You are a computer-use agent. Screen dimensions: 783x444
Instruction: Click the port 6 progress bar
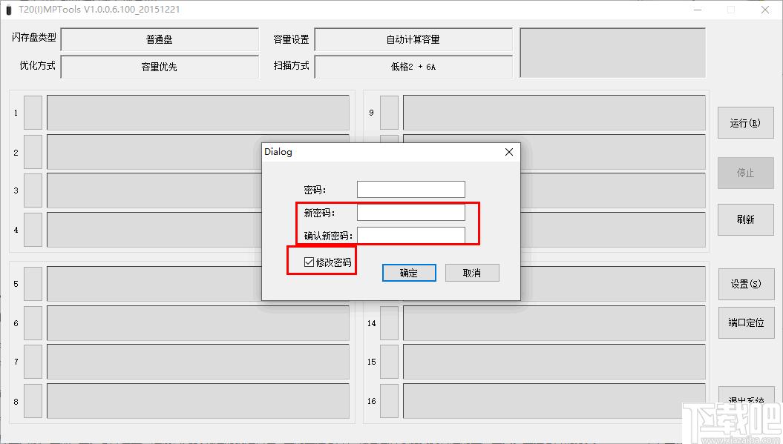pos(198,323)
